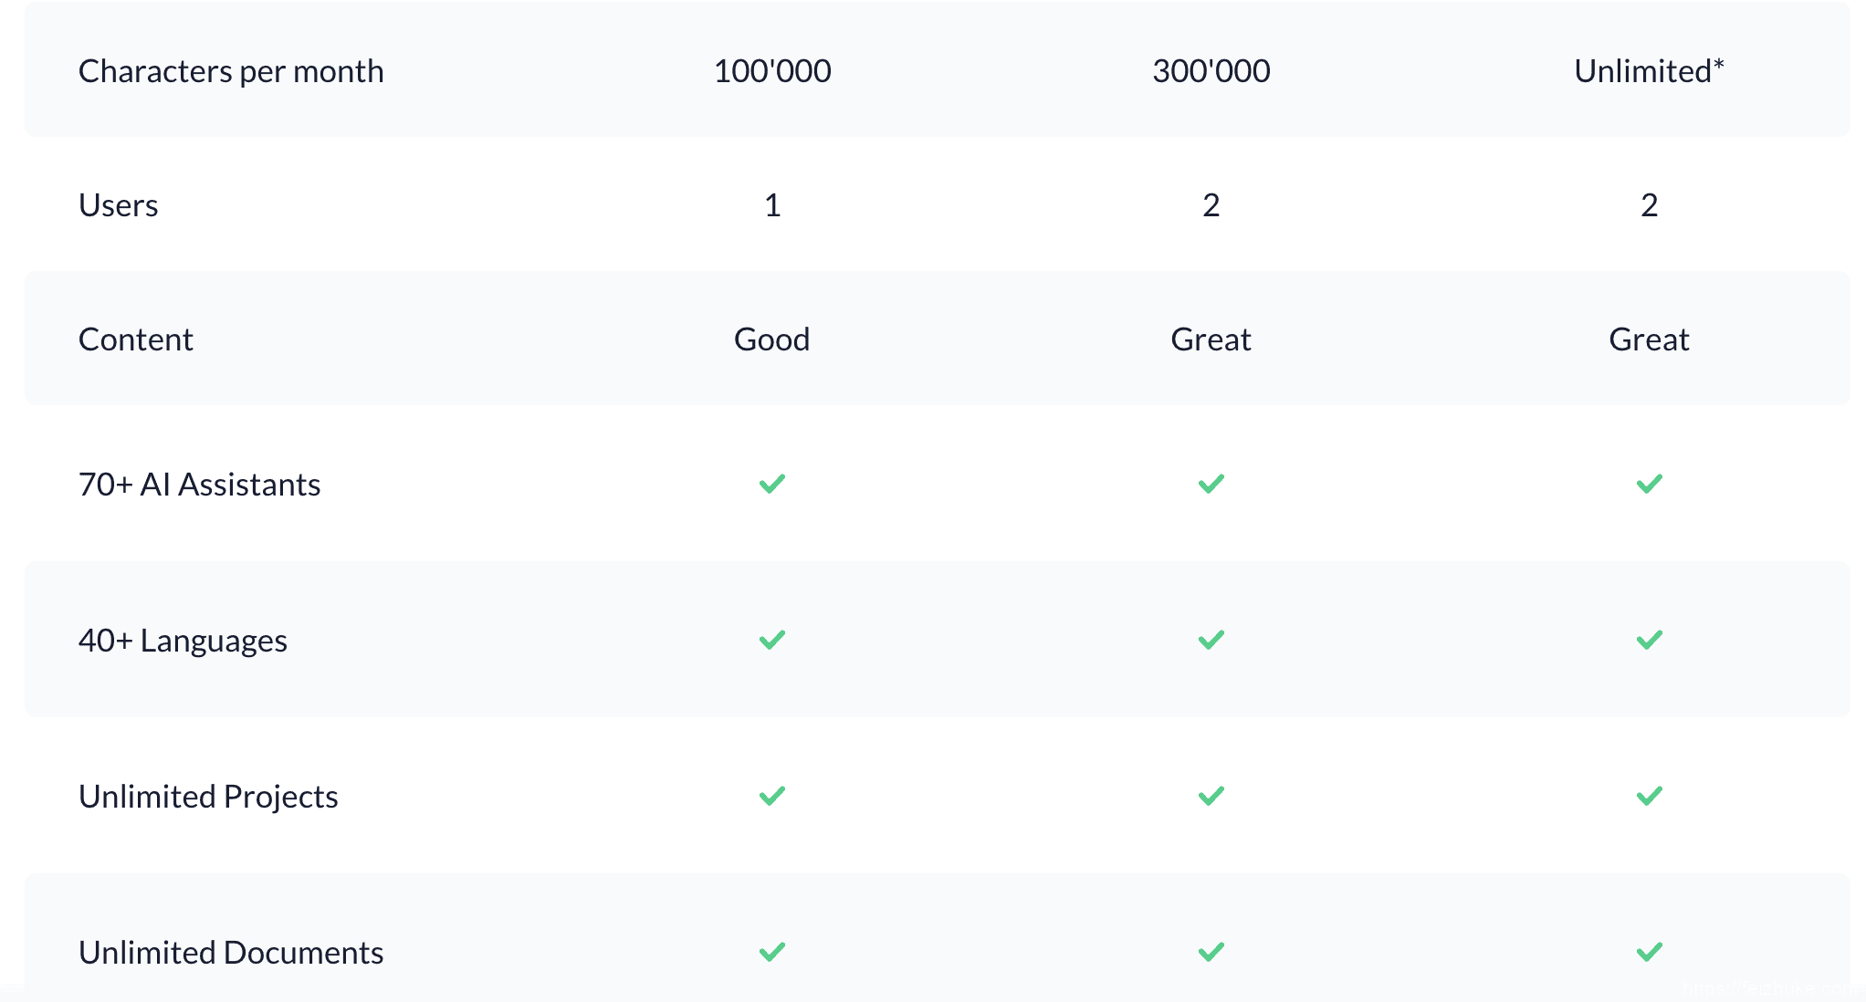Select the 100'000 characters value
Screen dimensions: 1866x1002
tap(772, 71)
